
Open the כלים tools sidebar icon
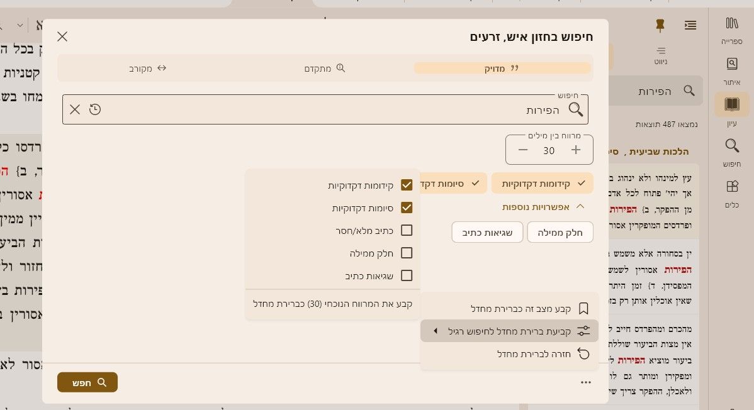731,193
